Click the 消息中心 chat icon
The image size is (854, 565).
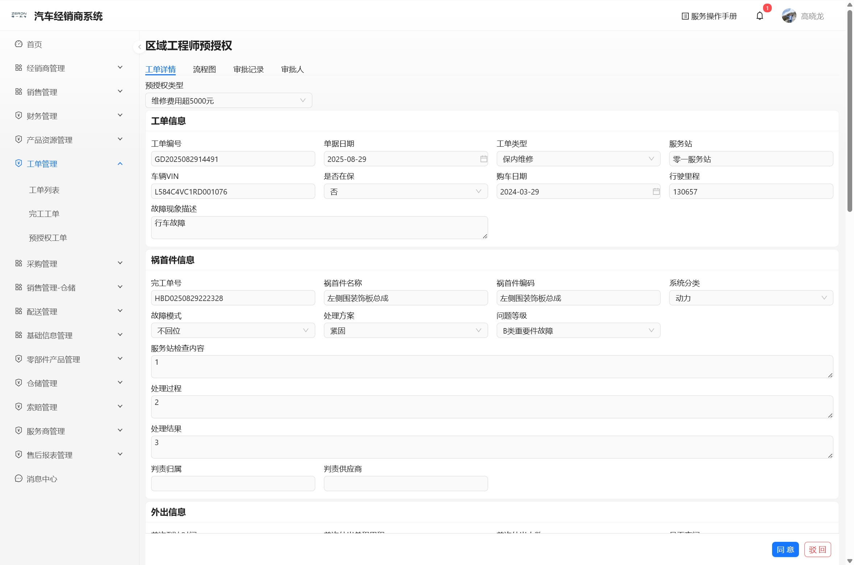point(18,479)
